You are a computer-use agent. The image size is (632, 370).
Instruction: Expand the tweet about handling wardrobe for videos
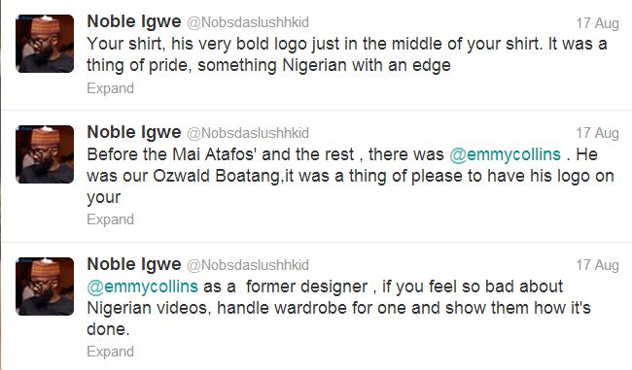pyautogui.click(x=110, y=352)
